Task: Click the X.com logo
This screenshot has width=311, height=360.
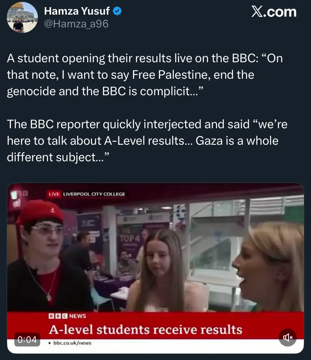Action: click(x=273, y=12)
